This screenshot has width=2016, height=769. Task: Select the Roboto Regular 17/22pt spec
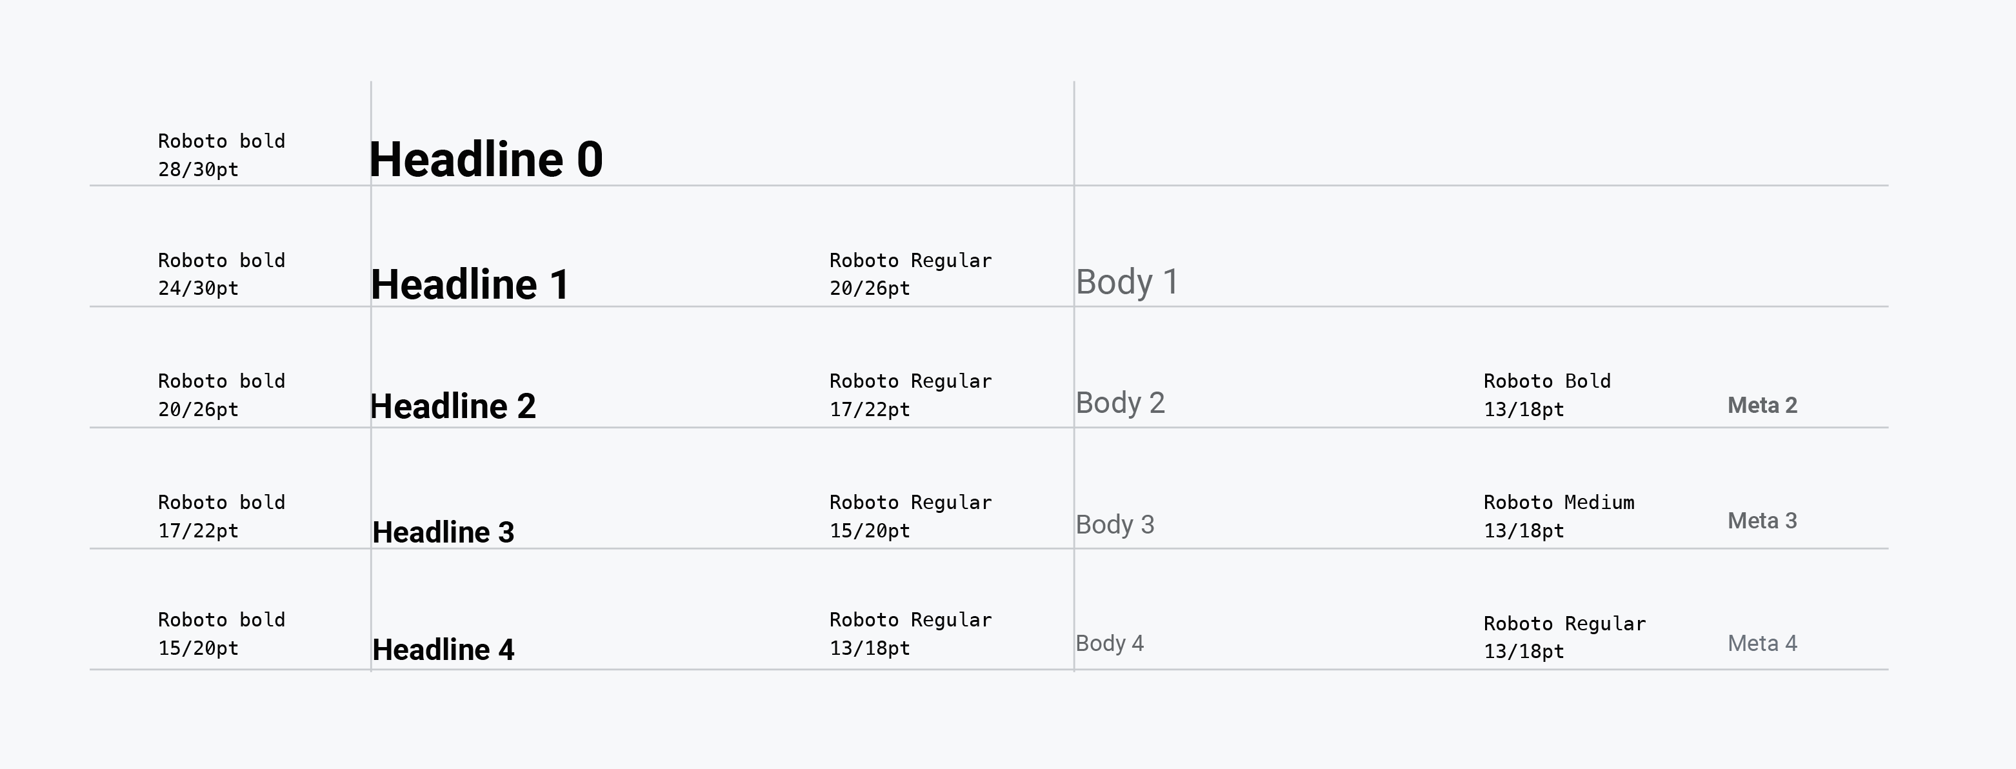pos(910,395)
